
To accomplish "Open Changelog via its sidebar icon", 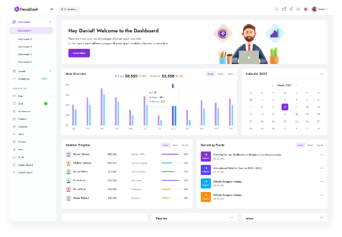I will (14, 79).
